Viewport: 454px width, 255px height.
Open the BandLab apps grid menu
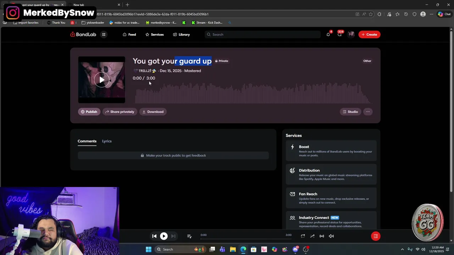tap(104, 34)
